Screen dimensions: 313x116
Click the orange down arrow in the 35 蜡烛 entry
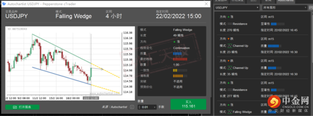pyautogui.click(x=228, y=61)
